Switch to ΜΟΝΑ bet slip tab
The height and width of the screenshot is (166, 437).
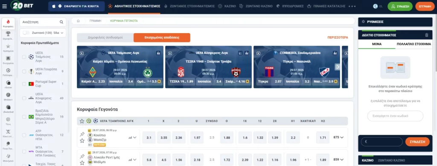click(x=377, y=44)
